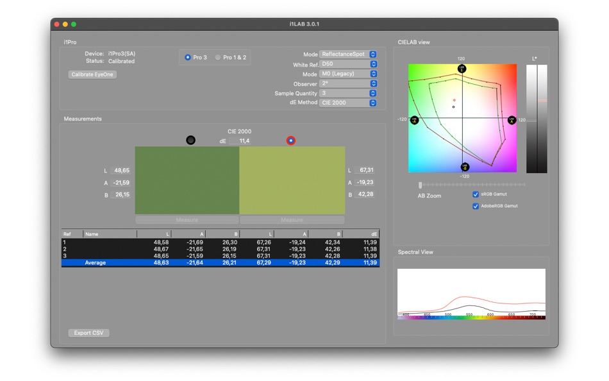Click the reference A value field -21,59

tap(121, 182)
